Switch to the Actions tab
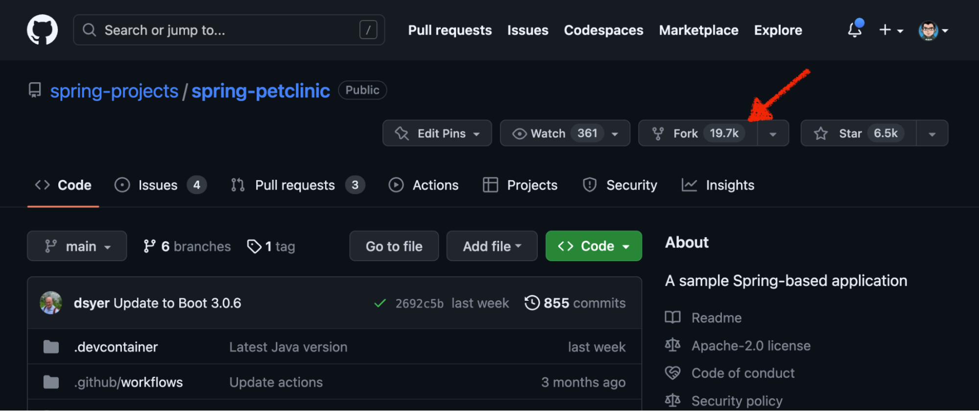 424,185
